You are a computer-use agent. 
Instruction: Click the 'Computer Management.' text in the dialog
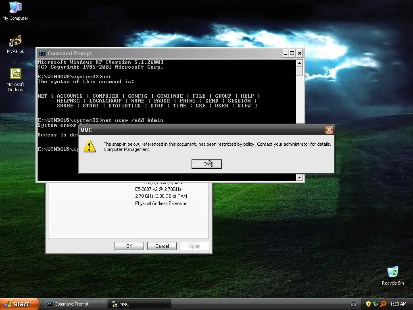tap(127, 149)
